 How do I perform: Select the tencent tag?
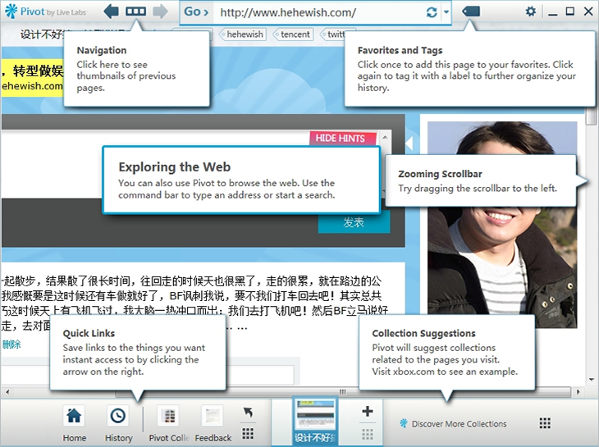tap(295, 34)
